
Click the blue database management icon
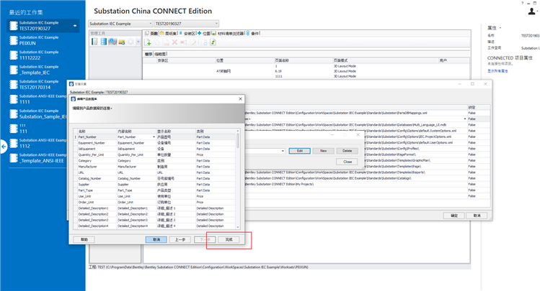(x=104, y=42)
